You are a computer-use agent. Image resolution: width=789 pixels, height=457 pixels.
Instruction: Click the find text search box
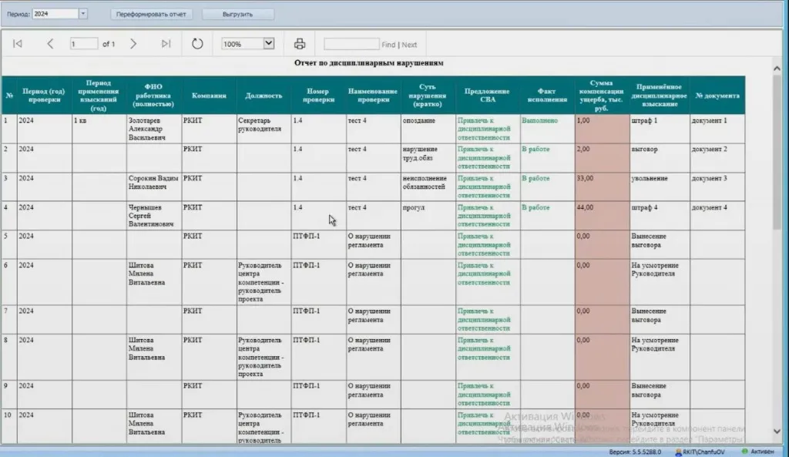[351, 44]
